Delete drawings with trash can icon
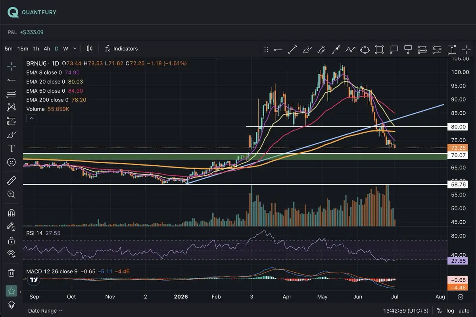 (12, 273)
